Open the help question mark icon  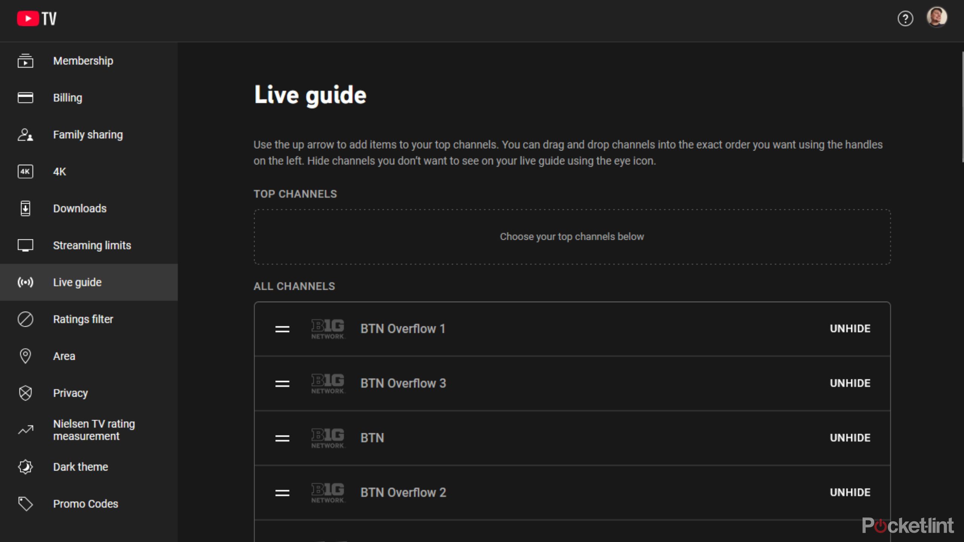(x=905, y=18)
